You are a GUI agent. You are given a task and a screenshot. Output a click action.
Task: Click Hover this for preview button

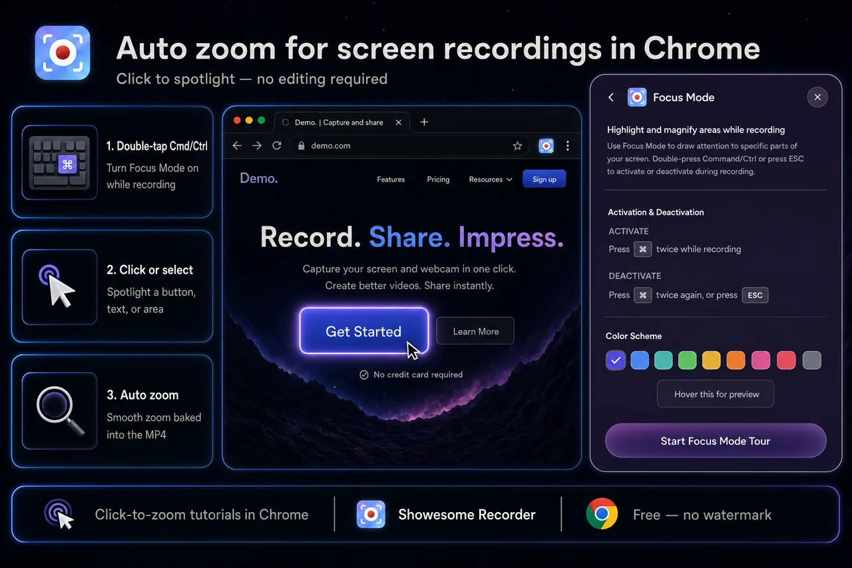click(716, 394)
